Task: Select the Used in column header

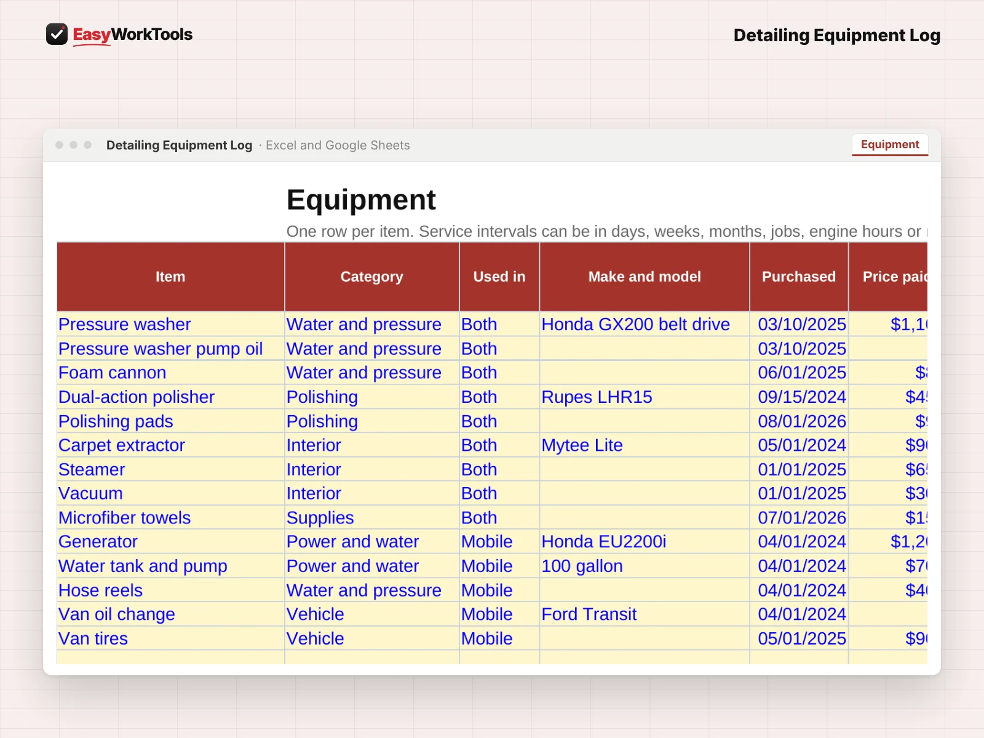Action: click(x=499, y=277)
